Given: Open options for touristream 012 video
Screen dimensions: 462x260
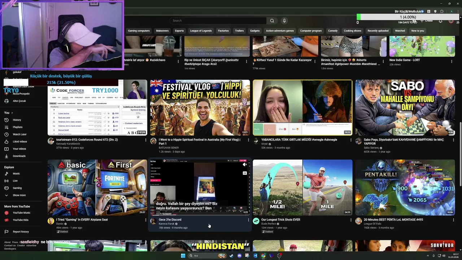Looking at the screenshot, I should 146,140.
